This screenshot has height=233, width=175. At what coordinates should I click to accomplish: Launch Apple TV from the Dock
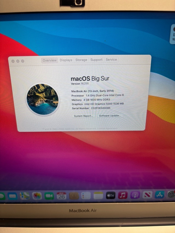[x=110, y=195]
